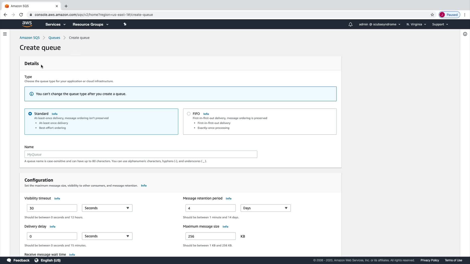Viewport: 470px width, 264px height.
Task: Click the Amazon SQS breadcrumb link
Action: coord(29,38)
